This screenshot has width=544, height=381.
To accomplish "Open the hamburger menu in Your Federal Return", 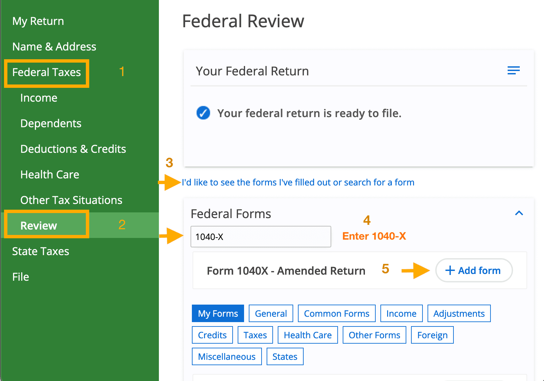I will [x=513, y=70].
